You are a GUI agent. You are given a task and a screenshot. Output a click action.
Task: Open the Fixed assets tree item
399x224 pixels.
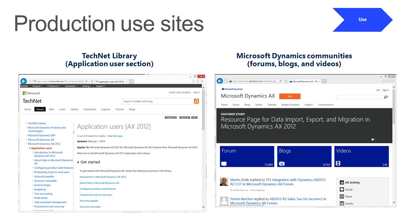point(41,198)
